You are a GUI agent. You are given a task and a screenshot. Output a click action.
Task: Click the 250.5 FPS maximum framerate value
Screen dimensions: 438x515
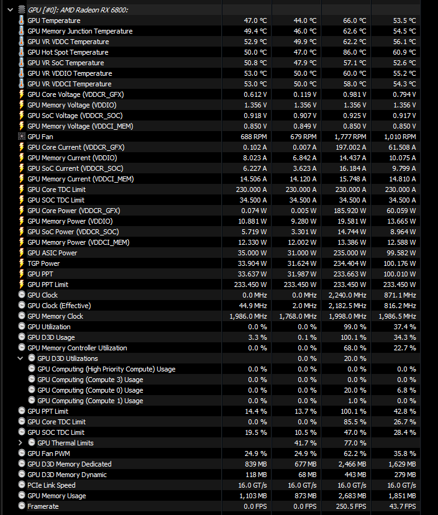coord(351,506)
